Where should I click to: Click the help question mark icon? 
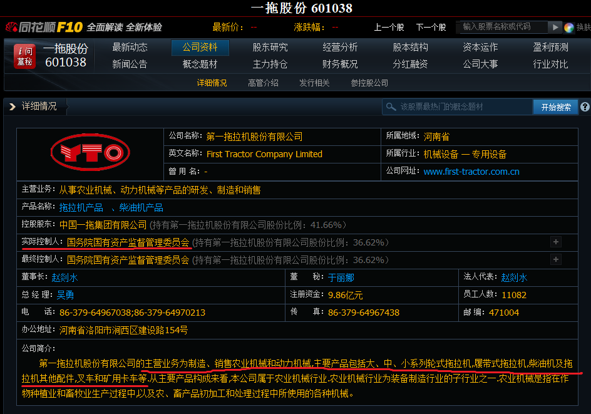point(585,106)
